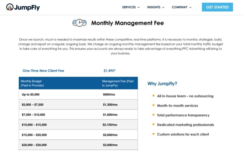243x151 pixels.
Task: Select the $2,100/mo management fee cell
Action: tap(110, 125)
